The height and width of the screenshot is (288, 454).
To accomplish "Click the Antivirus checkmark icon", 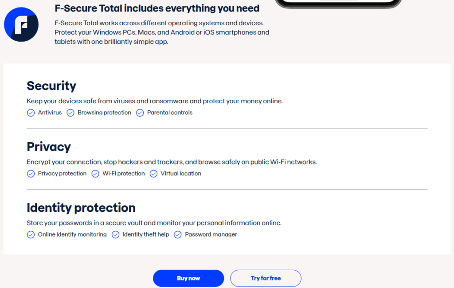I will click(x=31, y=113).
